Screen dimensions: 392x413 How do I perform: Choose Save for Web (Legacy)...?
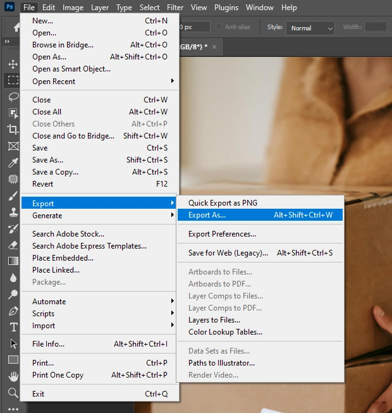(x=260, y=253)
